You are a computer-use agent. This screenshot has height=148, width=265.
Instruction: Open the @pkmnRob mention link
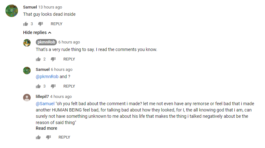47,77
